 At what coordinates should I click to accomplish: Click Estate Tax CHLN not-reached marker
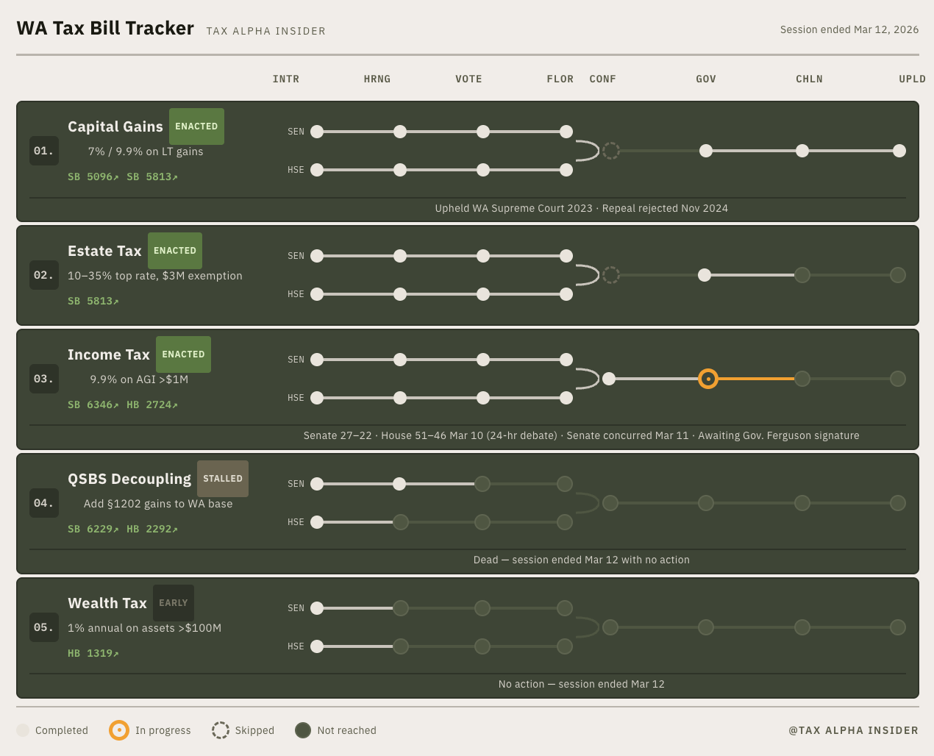(x=802, y=275)
